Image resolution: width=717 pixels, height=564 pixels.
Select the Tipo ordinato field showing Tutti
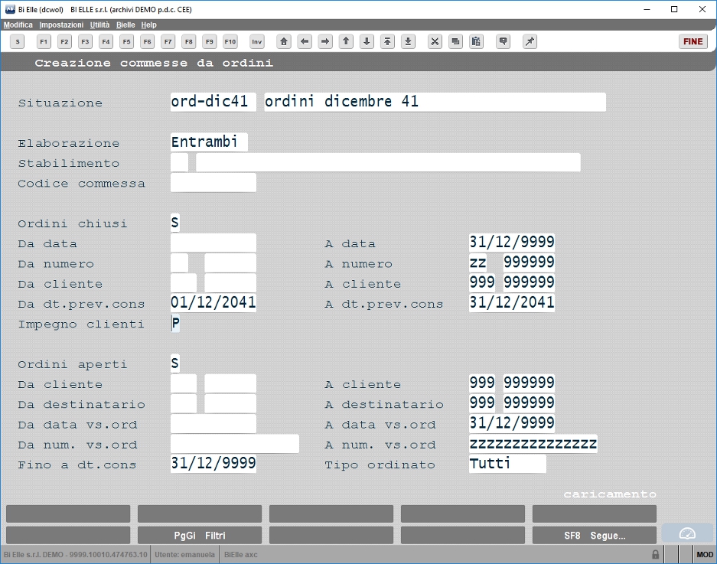[x=507, y=464]
